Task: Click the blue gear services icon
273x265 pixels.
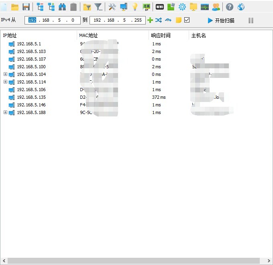Action: point(182,7)
